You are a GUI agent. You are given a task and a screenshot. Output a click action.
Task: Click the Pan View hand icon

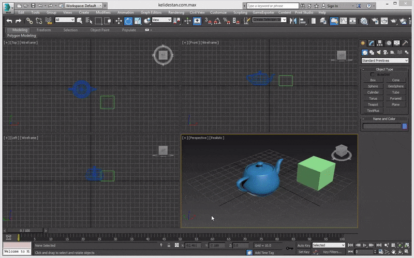[x=394, y=252]
